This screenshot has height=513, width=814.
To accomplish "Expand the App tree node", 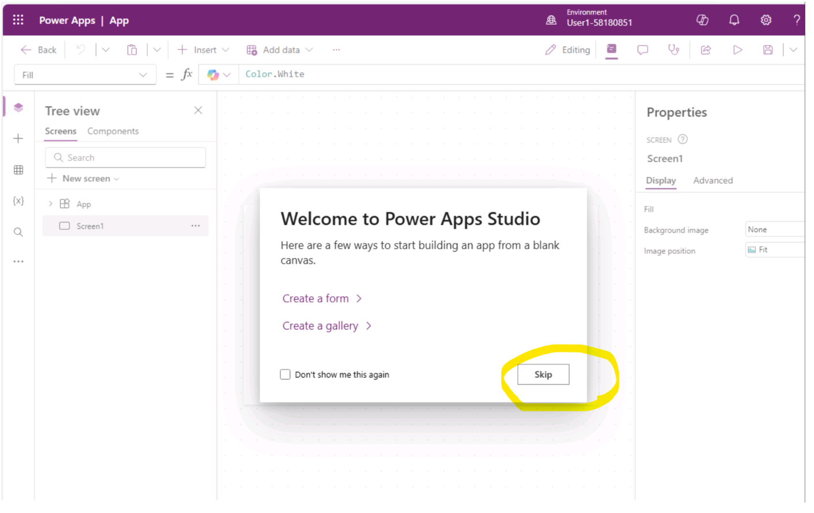I will 51,204.
